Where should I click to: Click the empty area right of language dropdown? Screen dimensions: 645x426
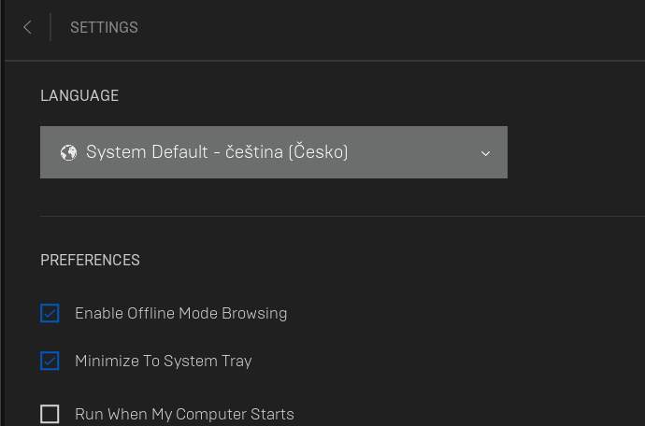575,152
